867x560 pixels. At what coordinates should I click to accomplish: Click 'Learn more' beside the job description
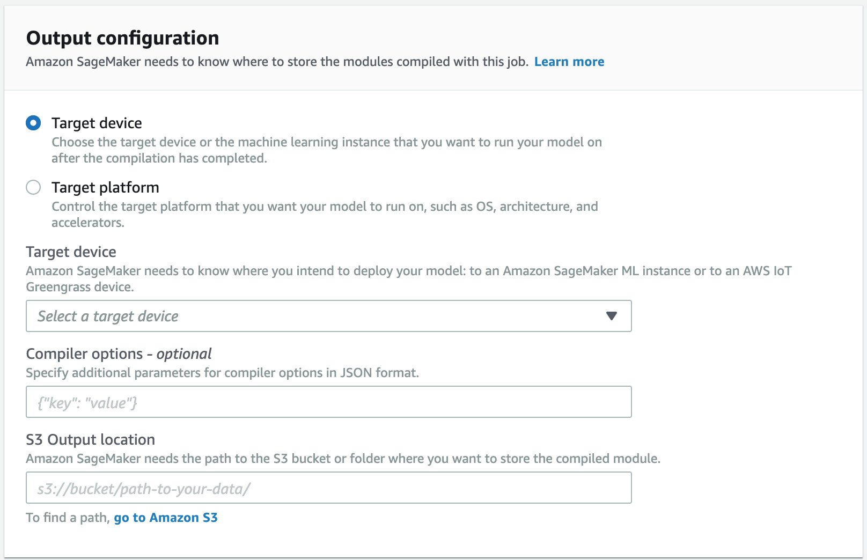pos(569,62)
